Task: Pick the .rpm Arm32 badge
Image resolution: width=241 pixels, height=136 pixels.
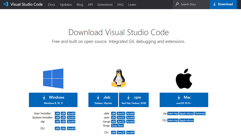Action: click(x=121, y=118)
